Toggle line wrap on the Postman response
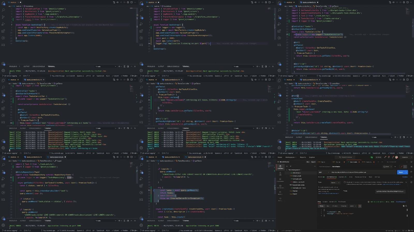The width and height of the screenshot is (414, 232). pos(360,206)
